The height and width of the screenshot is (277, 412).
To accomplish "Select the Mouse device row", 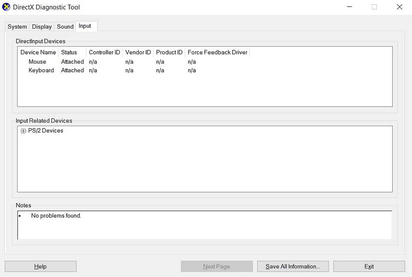I will point(37,62).
